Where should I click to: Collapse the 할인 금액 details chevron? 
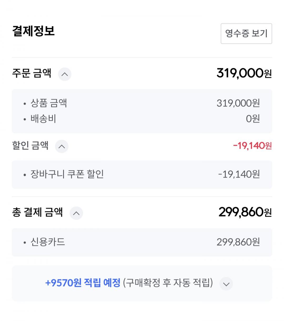62,147
